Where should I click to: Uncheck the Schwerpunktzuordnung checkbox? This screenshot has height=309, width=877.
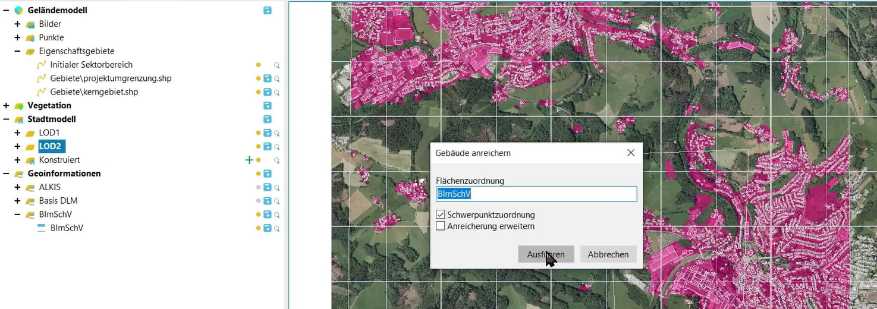[441, 215]
